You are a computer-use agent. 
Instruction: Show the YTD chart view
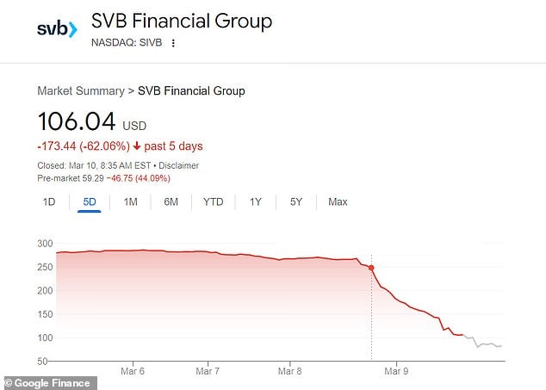[x=213, y=201]
